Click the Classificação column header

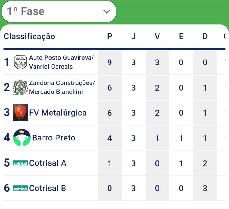coord(29,36)
